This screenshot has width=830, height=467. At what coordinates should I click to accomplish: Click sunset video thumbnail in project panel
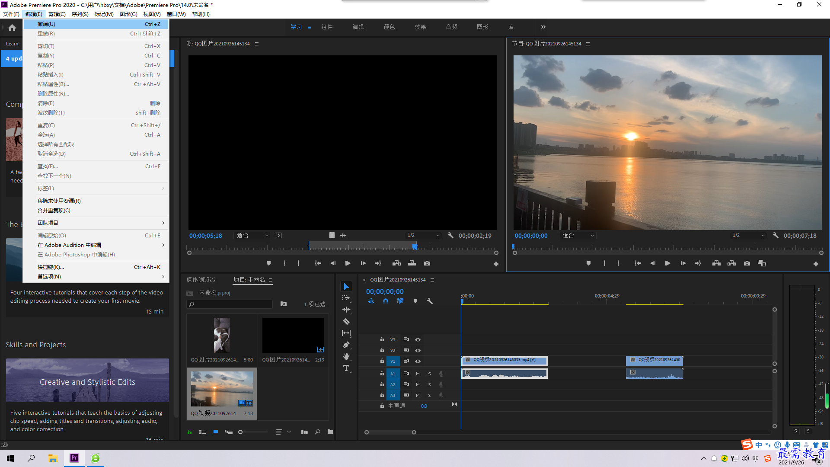click(x=222, y=389)
